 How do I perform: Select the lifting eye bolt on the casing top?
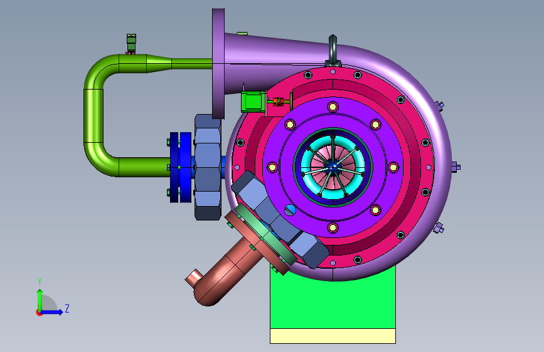click(x=333, y=51)
